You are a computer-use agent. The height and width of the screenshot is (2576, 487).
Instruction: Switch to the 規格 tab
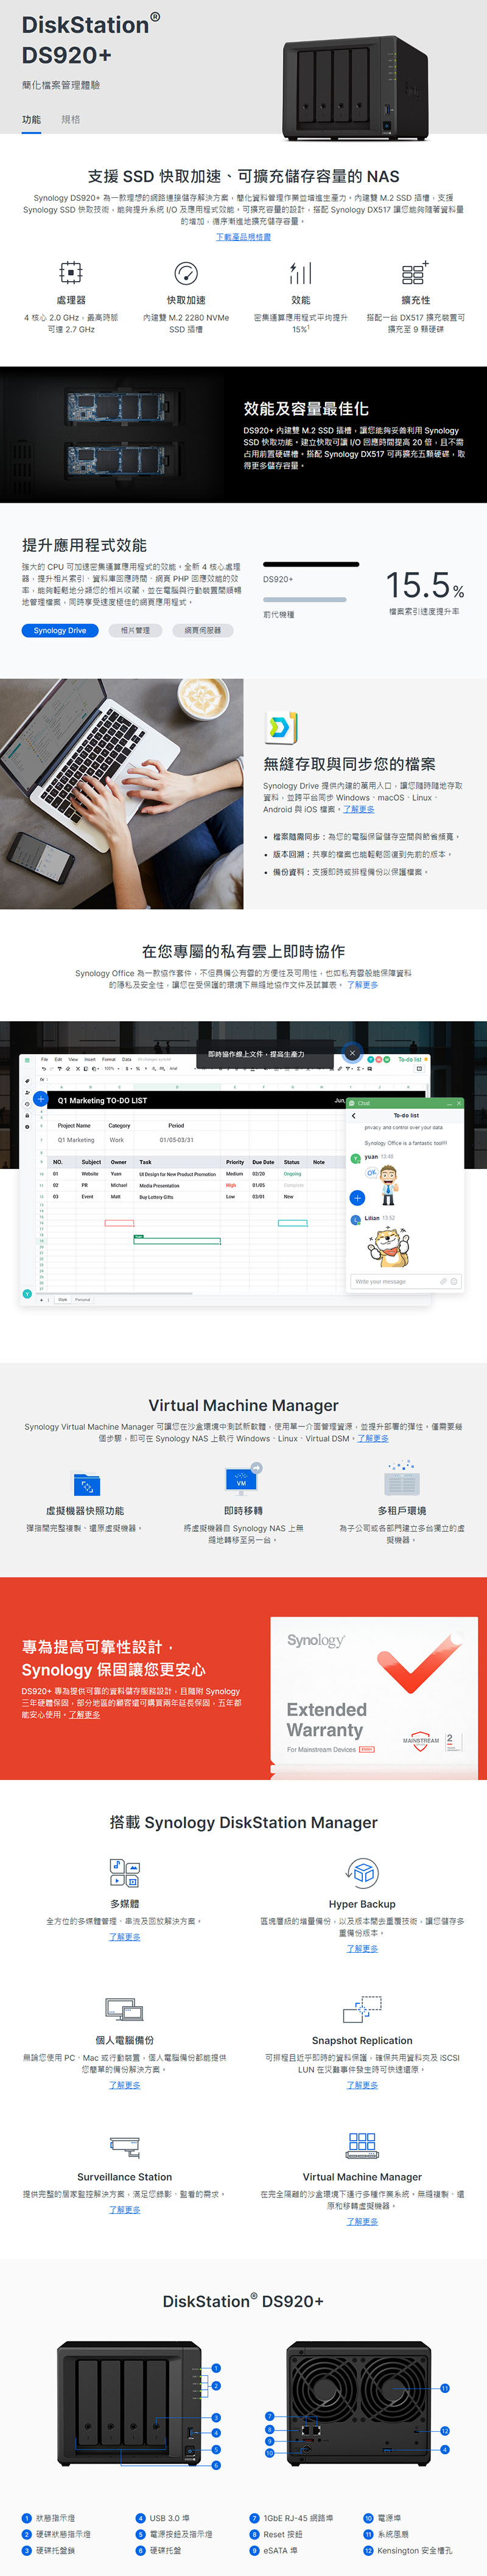pyautogui.click(x=71, y=119)
